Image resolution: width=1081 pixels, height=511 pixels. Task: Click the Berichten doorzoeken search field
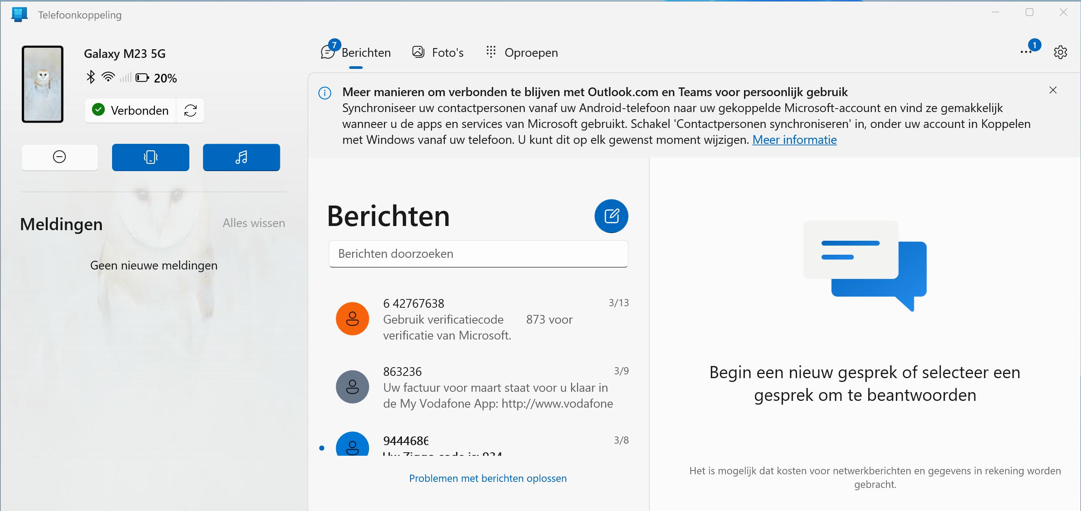(478, 254)
